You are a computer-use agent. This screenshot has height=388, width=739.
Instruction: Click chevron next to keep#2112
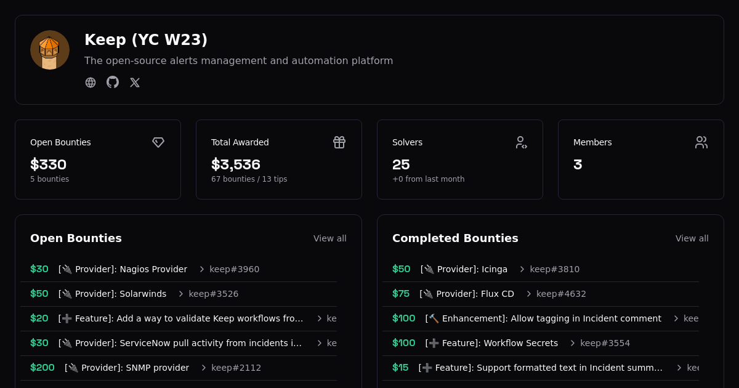204,368
